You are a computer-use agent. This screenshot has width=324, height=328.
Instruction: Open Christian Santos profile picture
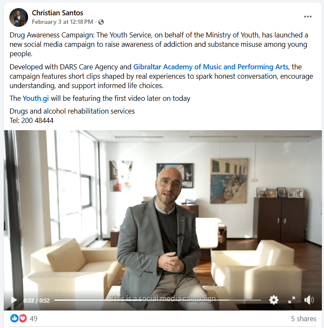click(x=19, y=17)
